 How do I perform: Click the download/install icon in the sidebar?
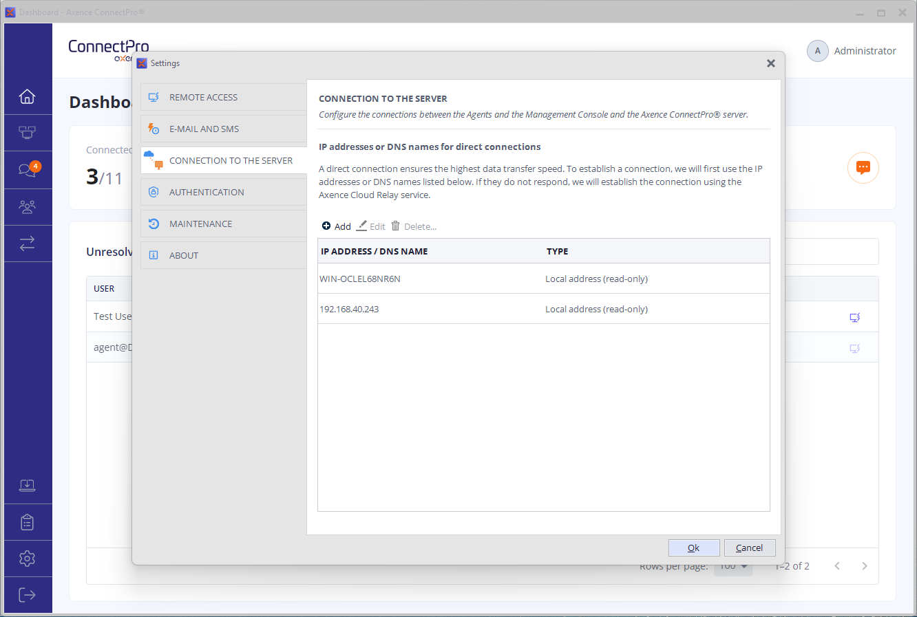point(28,486)
